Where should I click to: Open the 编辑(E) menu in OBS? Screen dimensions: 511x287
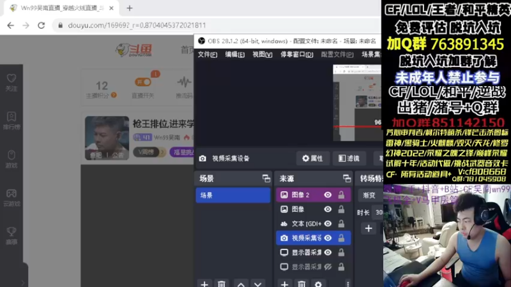234,55
